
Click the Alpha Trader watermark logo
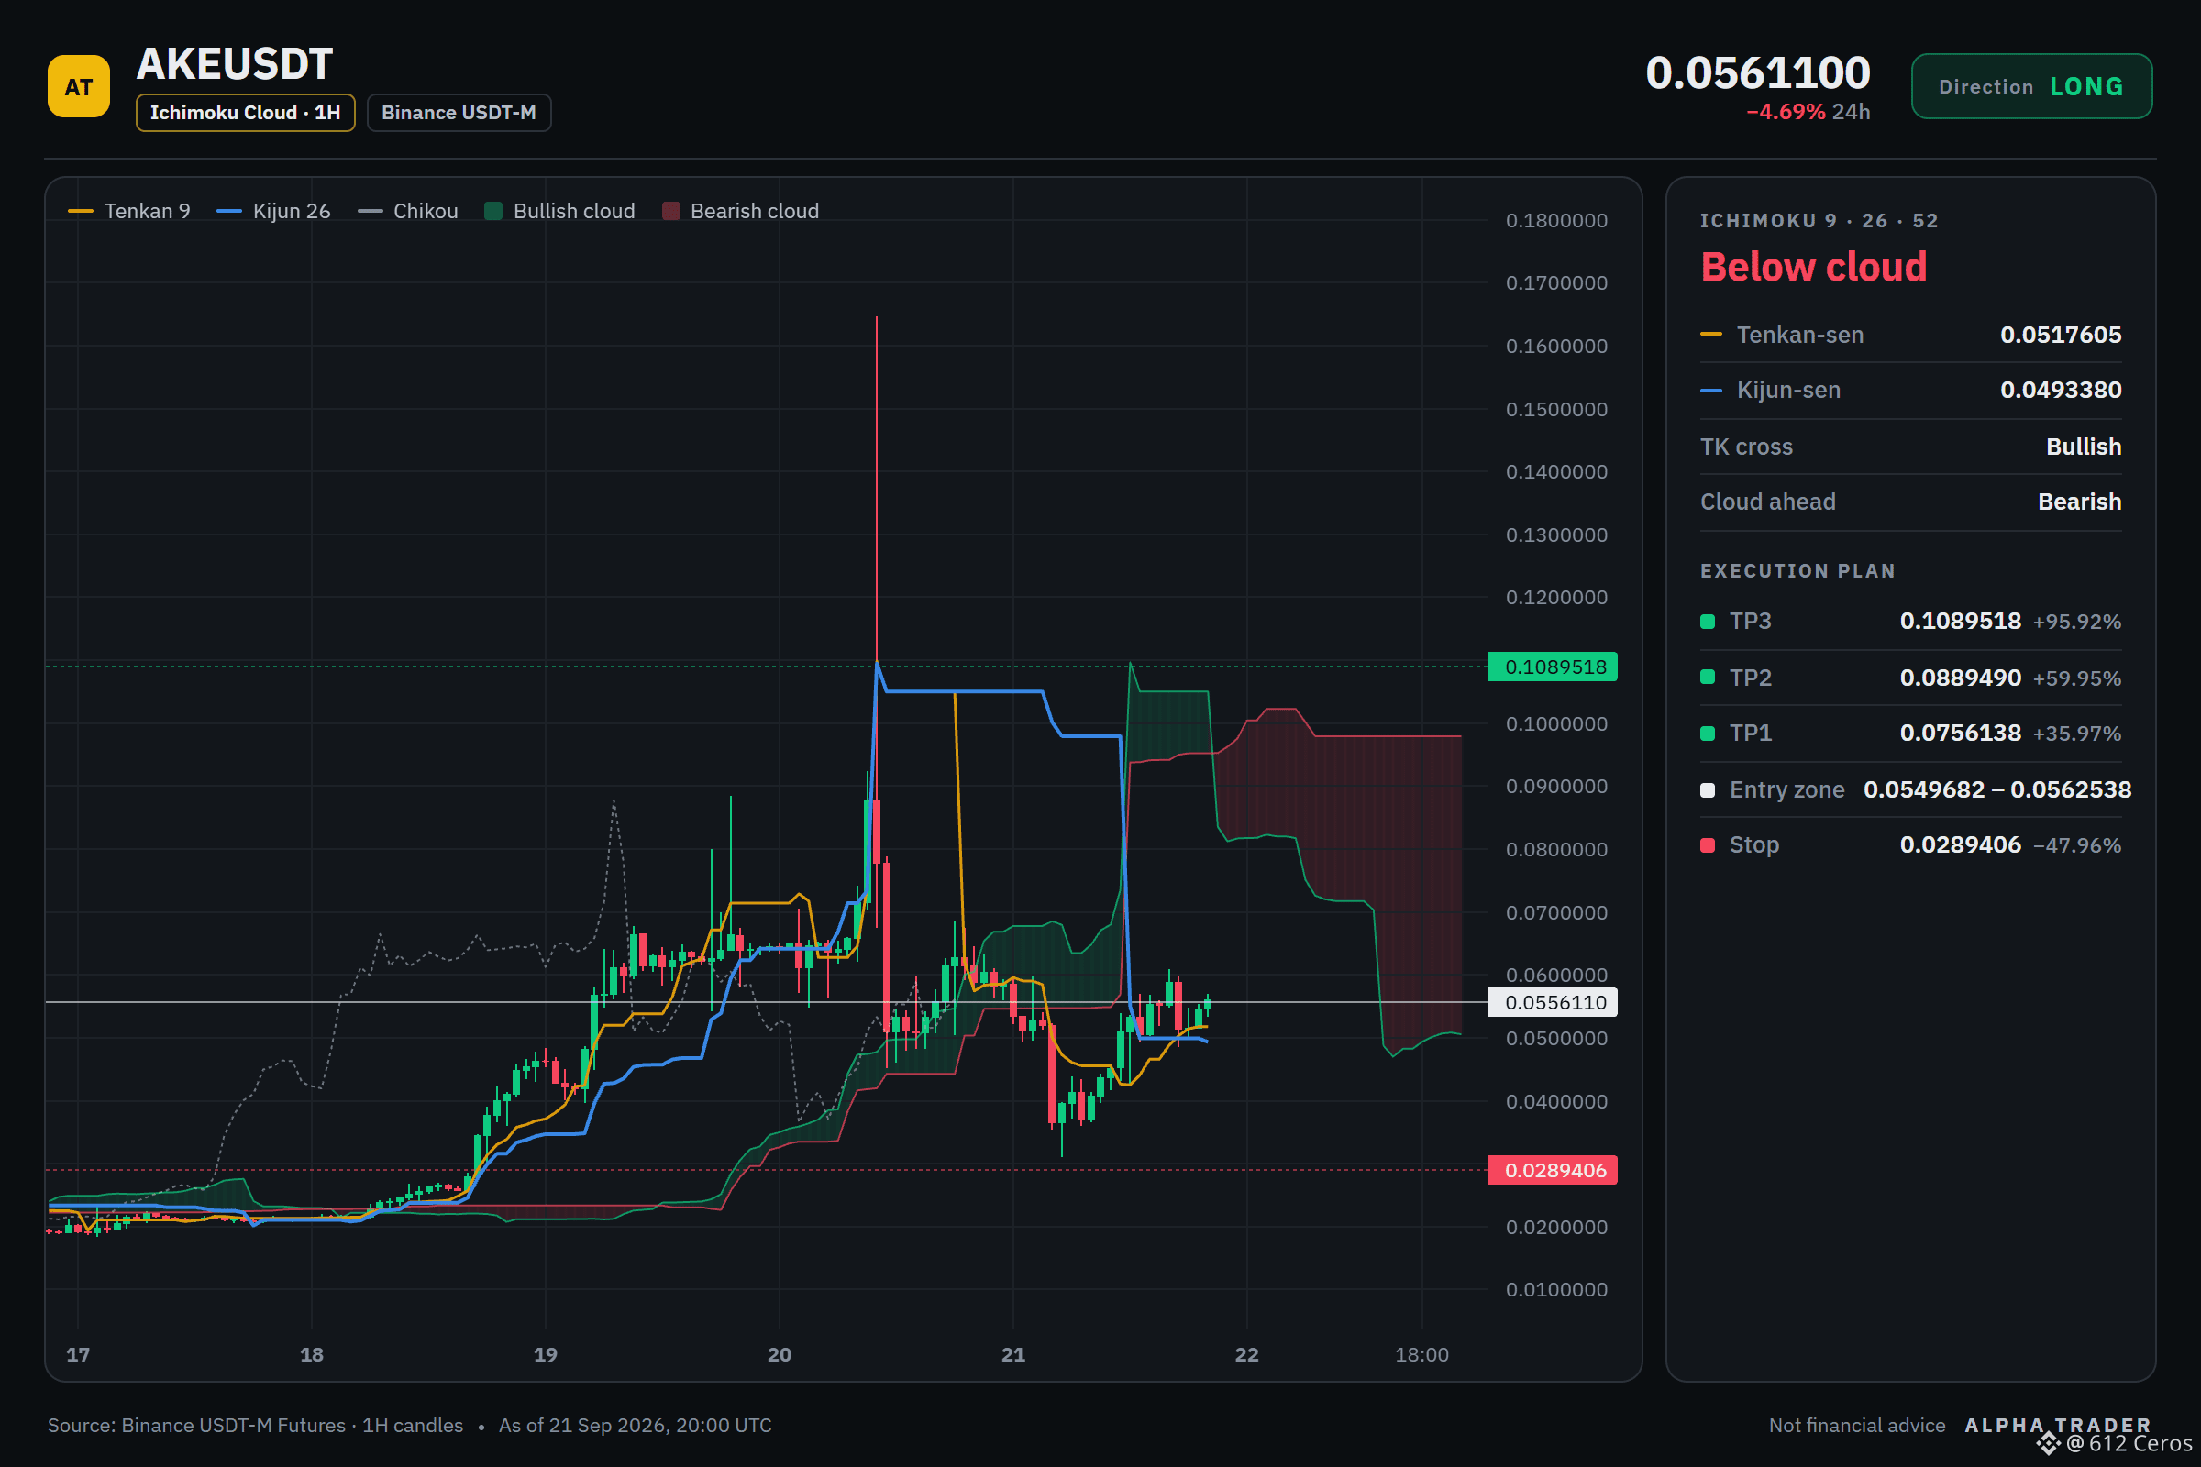2058,1426
